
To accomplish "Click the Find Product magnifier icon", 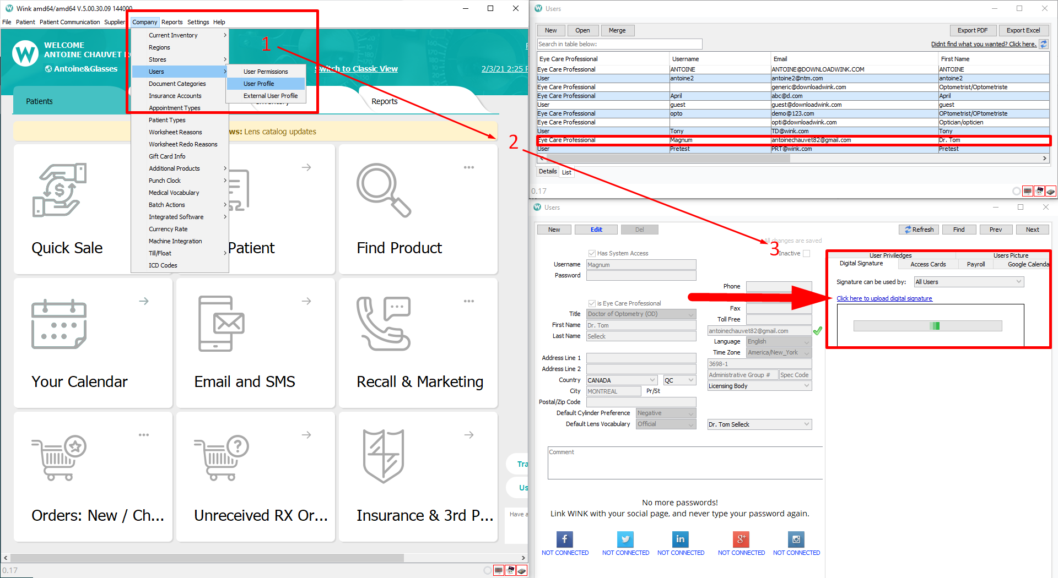I will 384,190.
